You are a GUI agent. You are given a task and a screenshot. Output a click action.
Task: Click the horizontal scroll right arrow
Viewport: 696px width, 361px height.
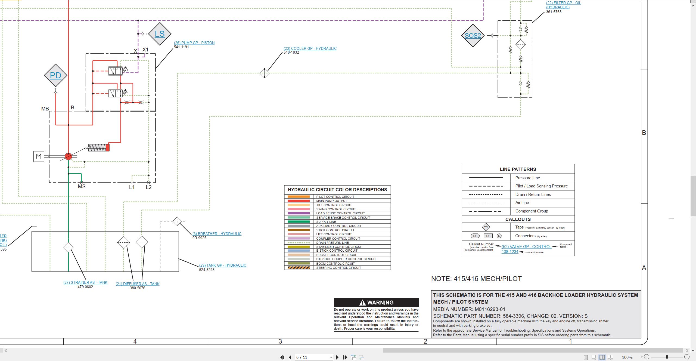[687, 350]
